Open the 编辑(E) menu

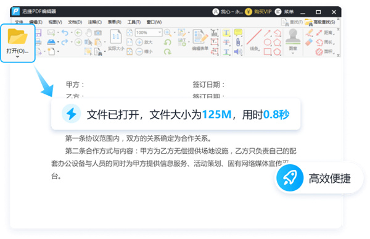pos(36,22)
